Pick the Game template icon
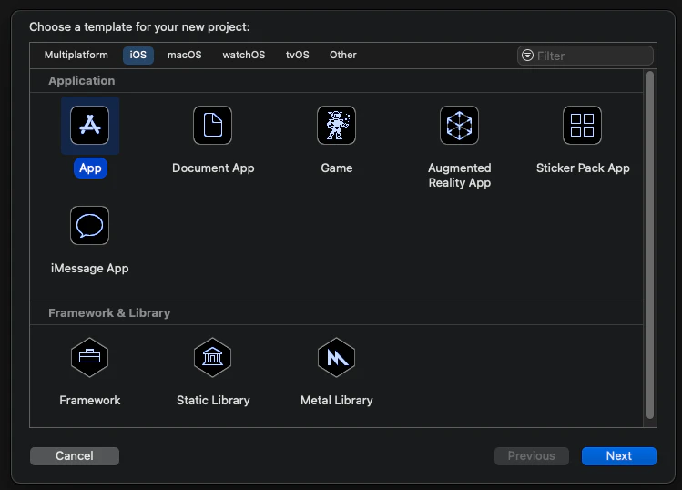The height and width of the screenshot is (490, 682). (336, 126)
